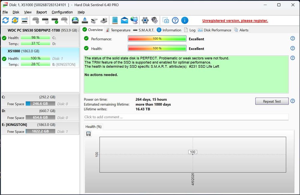Viewport: 300px width, 195px height.
Task: Click the save floppy icon above graph
Action: [88, 134]
